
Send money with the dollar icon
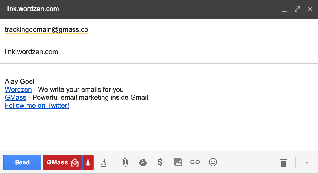point(160,162)
